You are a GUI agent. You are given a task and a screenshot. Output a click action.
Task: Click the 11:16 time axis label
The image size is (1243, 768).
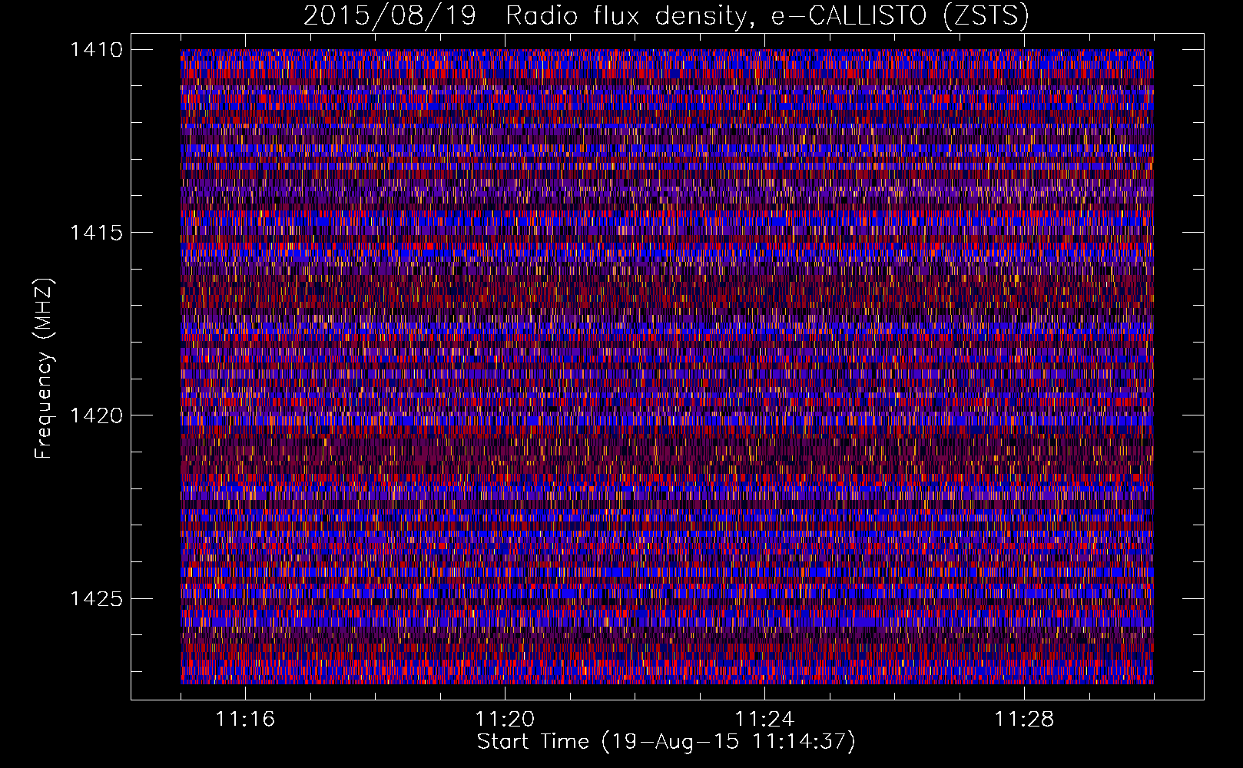pyautogui.click(x=245, y=720)
